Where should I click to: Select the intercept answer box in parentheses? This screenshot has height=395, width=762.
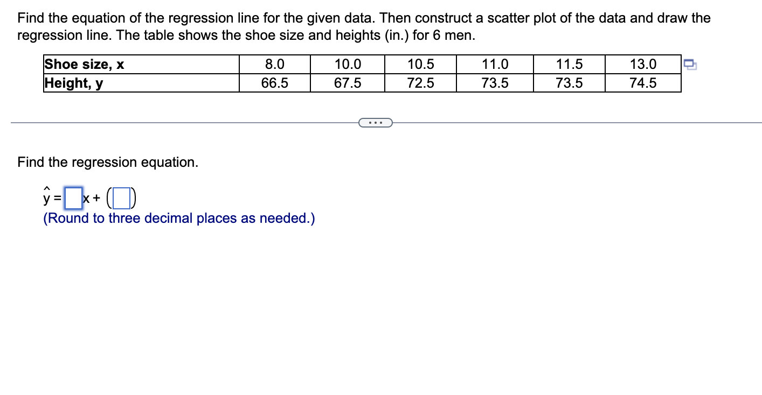[x=122, y=198]
